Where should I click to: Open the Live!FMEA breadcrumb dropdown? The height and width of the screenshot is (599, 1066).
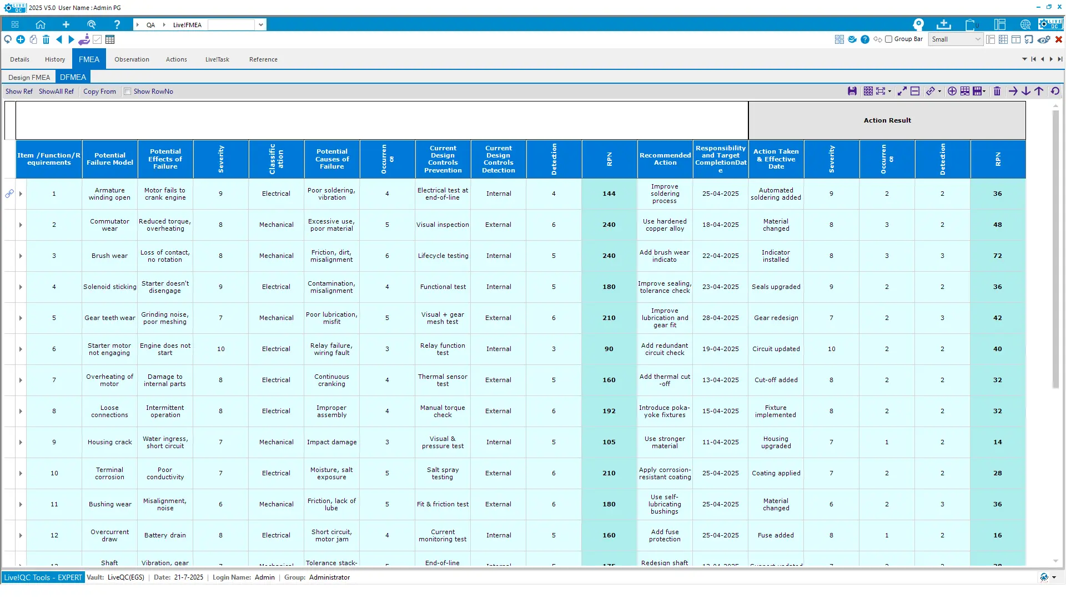(260, 24)
